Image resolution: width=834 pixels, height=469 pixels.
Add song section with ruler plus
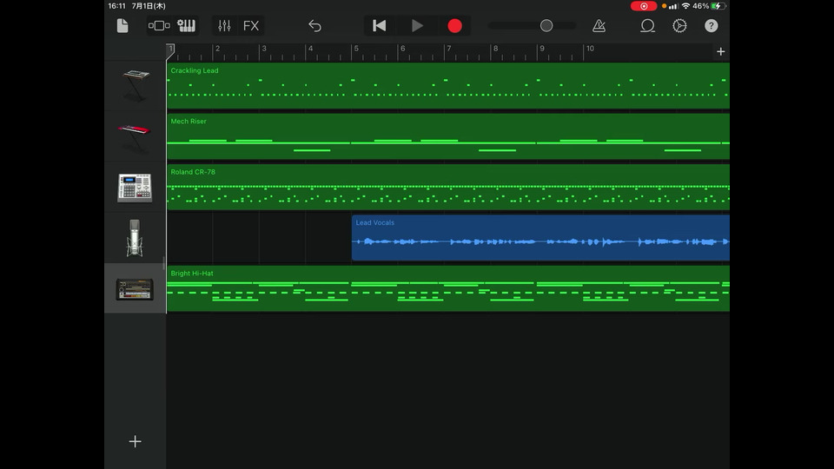[x=721, y=51]
